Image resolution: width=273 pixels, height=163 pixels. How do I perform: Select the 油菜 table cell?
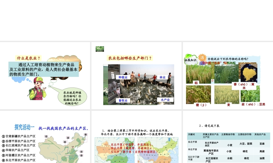262,158
